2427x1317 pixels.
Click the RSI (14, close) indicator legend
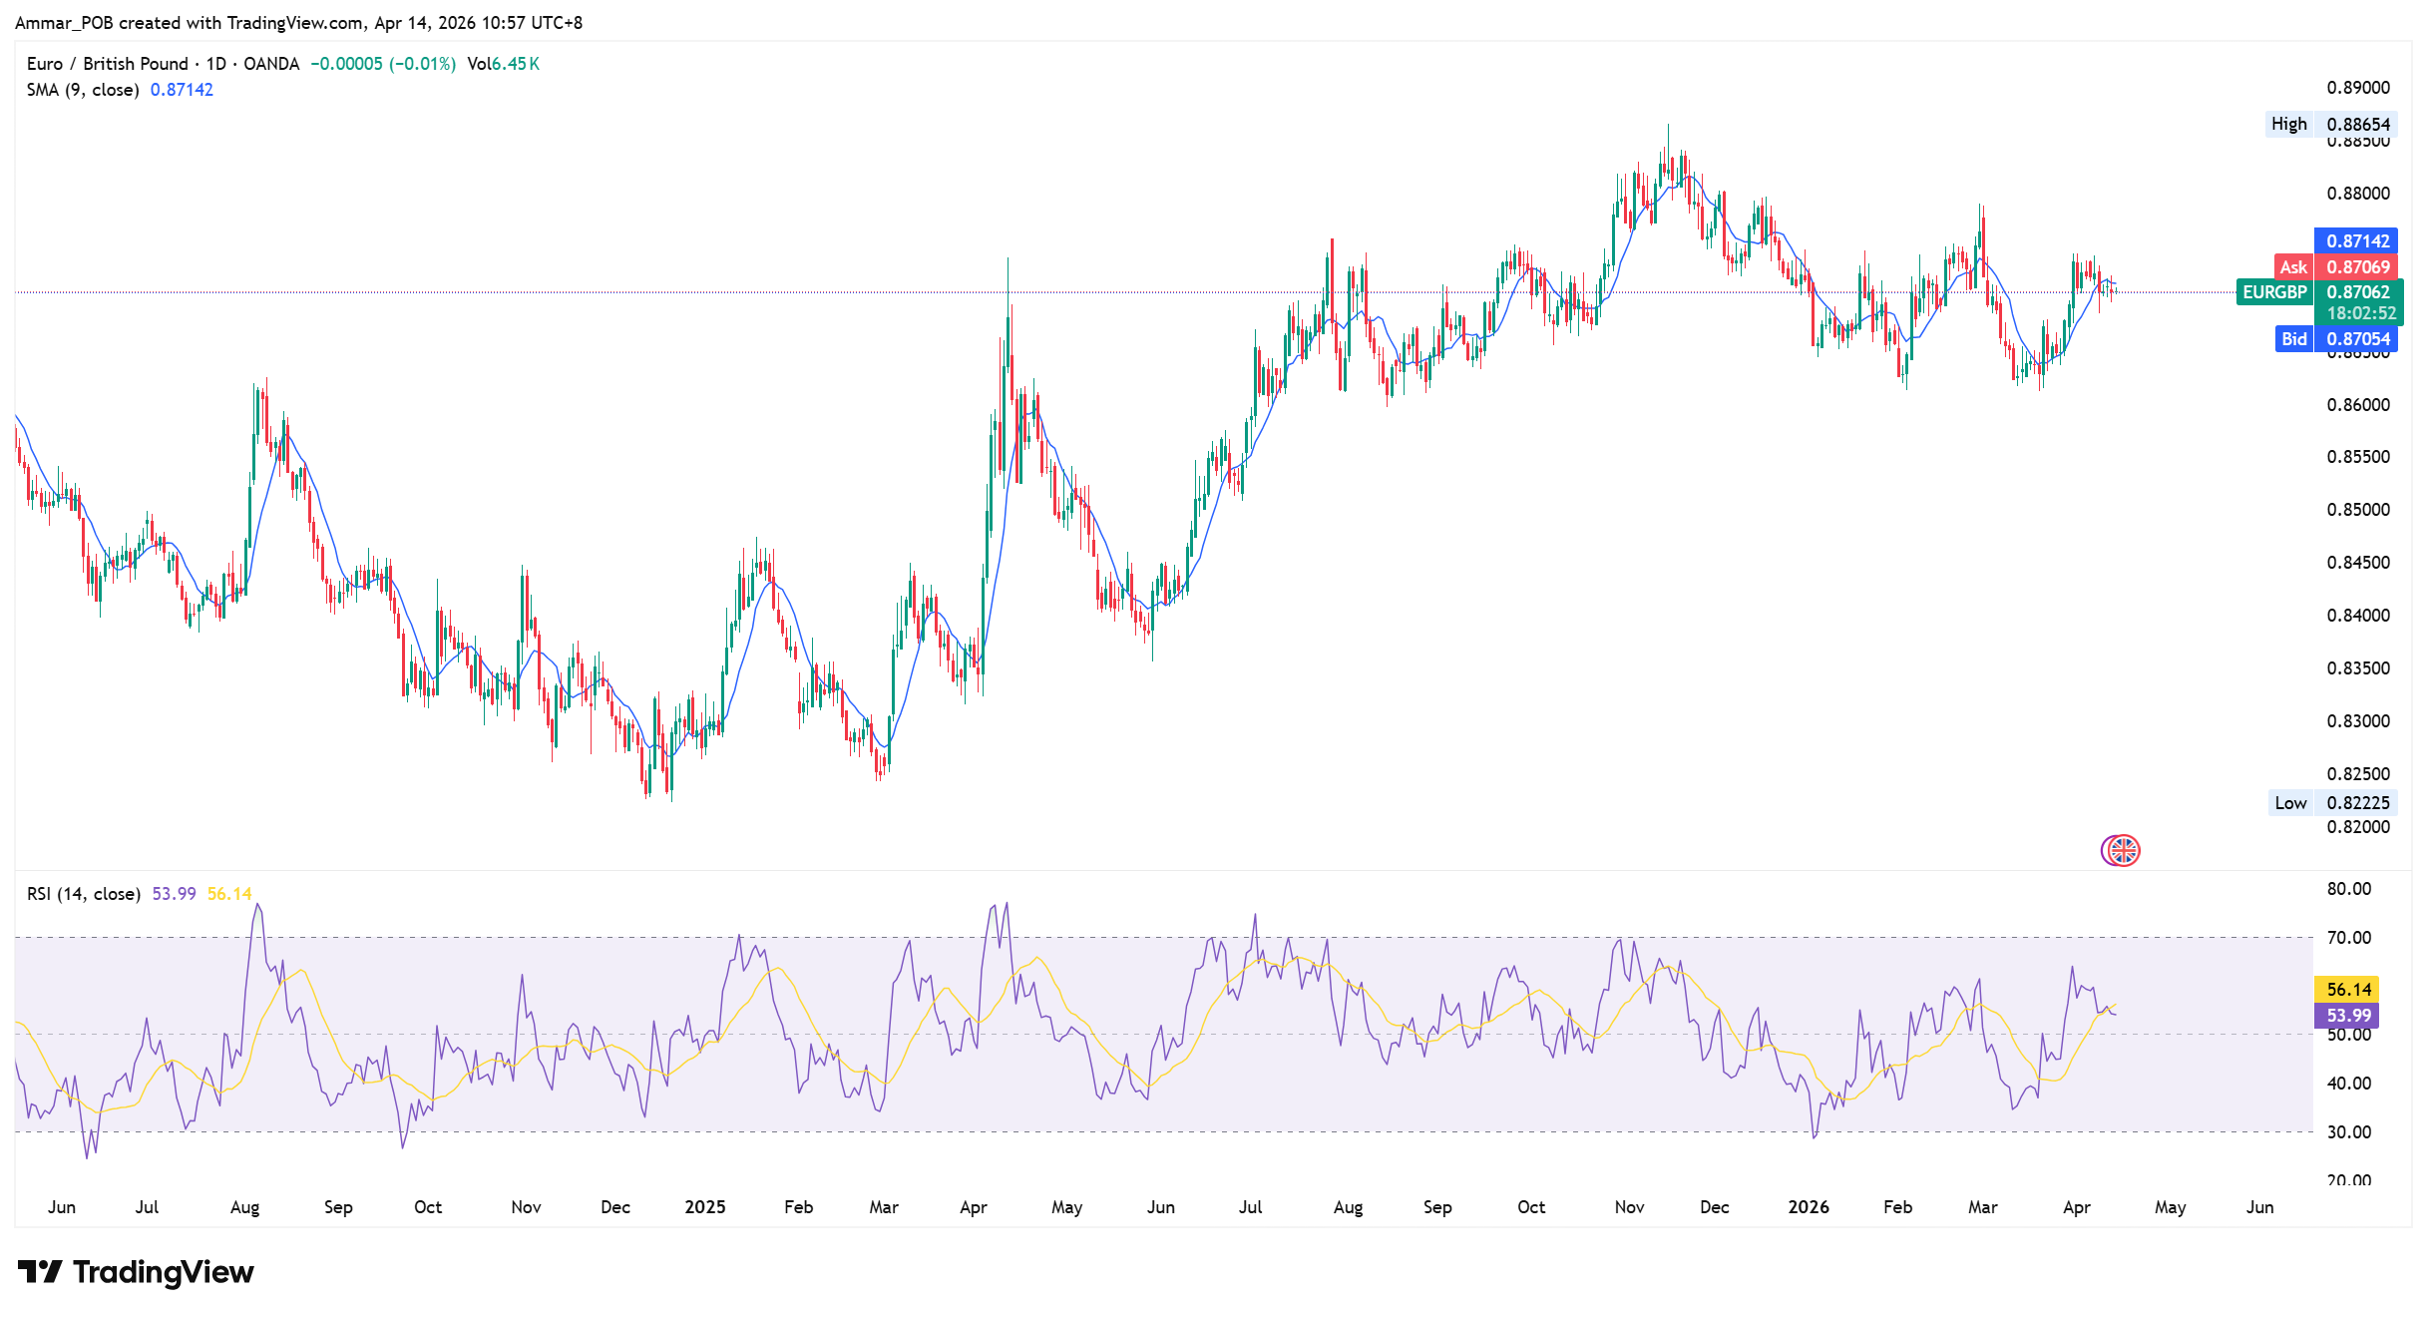pyautogui.click(x=84, y=894)
